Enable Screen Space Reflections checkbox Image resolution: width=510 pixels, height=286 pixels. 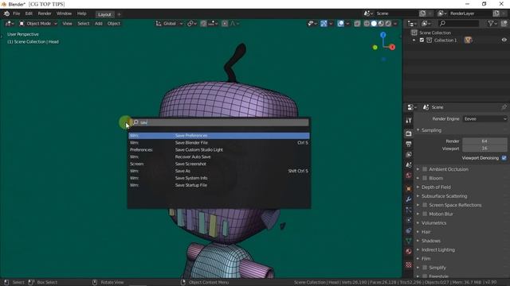pyautogui.click(x=425, y=205)
